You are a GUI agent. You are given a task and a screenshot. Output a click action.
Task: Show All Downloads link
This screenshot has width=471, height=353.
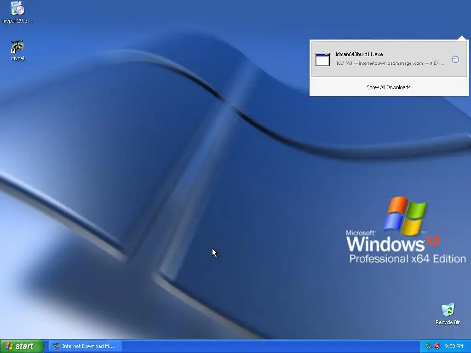[388, 87]
